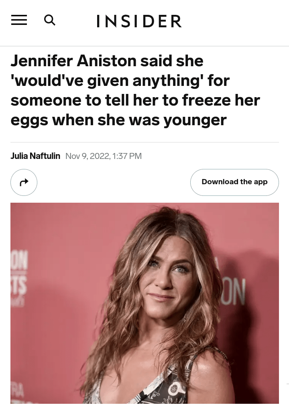289x411 pixels.
Task: Open the hamburger navigation menu
Action: 19,20
